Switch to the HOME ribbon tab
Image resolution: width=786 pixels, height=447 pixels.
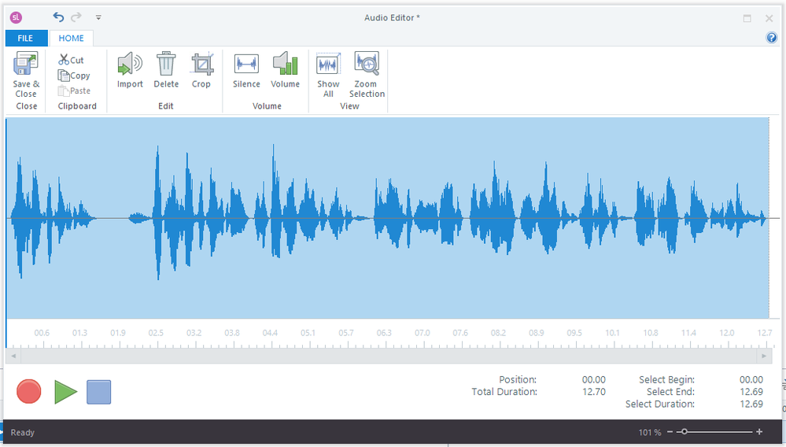[x=71, y=38]
